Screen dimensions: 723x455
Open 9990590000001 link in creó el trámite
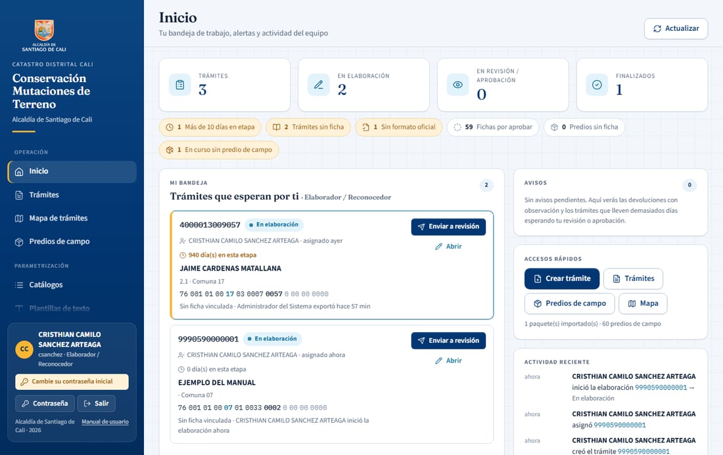pos(643,451)
